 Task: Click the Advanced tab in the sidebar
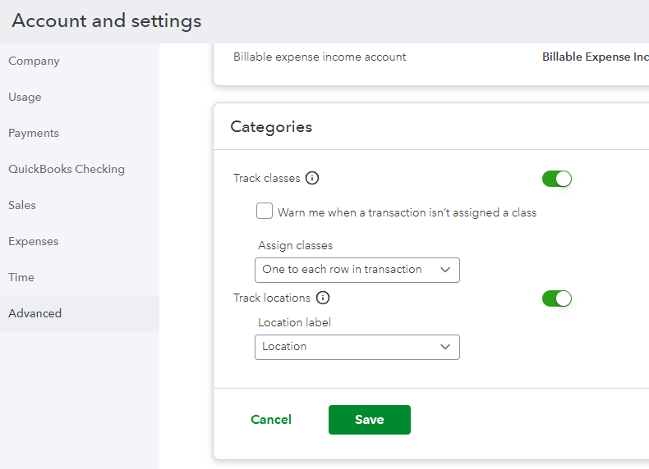35,314
